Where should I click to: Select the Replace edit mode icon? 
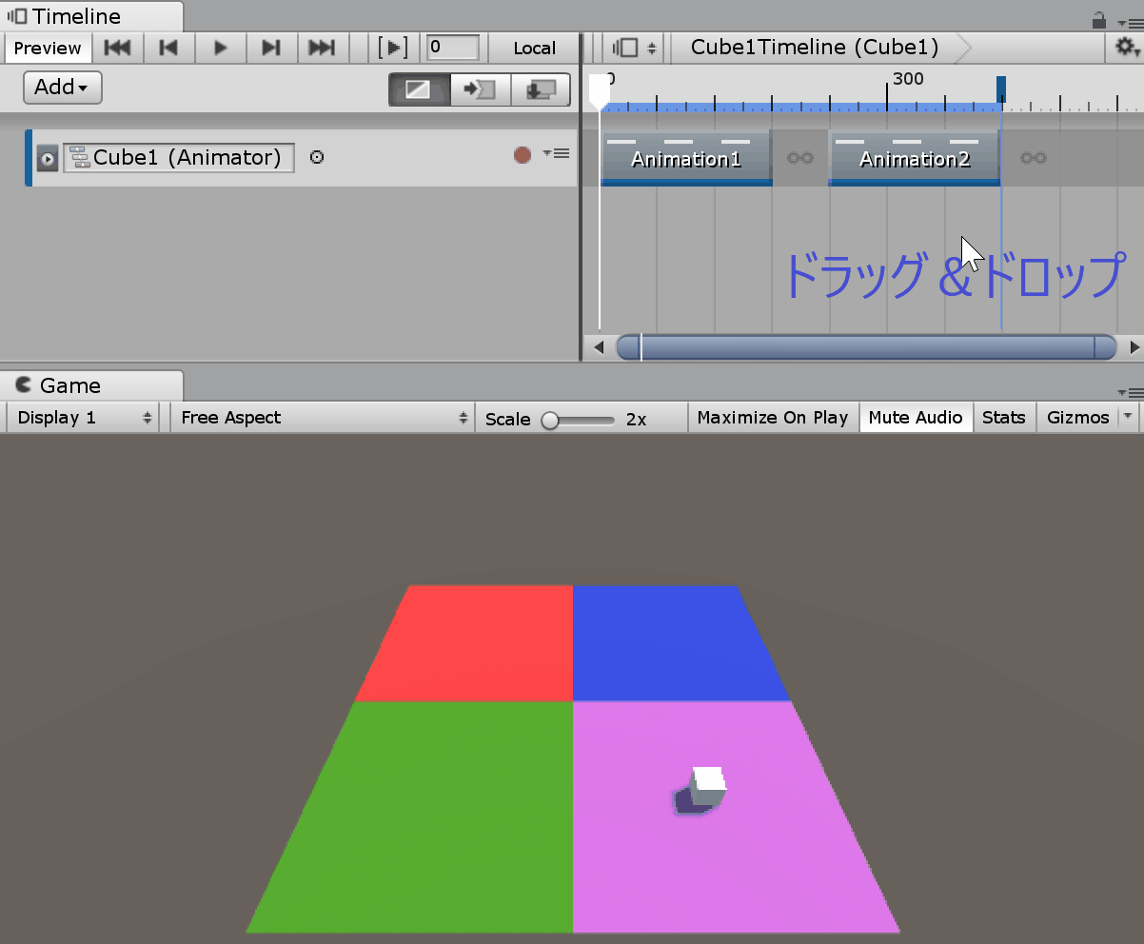click(x=541, y=88)
